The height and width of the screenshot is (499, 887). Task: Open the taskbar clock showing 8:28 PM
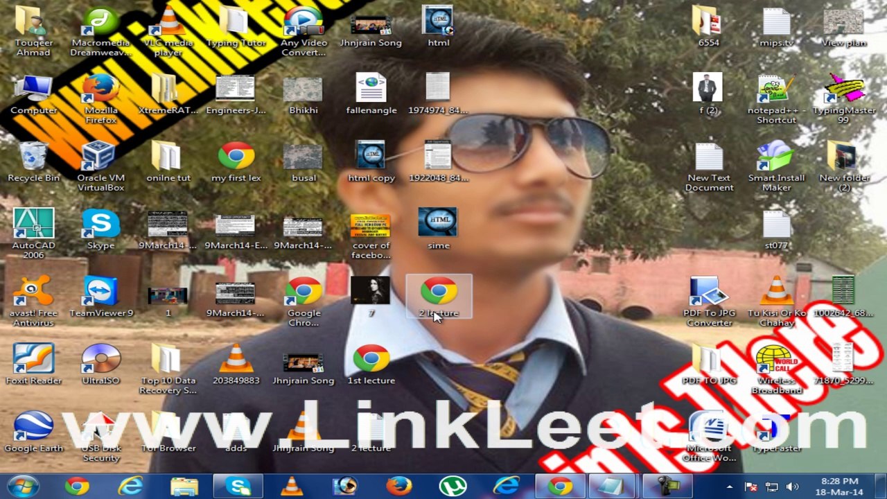coord(840,487)
